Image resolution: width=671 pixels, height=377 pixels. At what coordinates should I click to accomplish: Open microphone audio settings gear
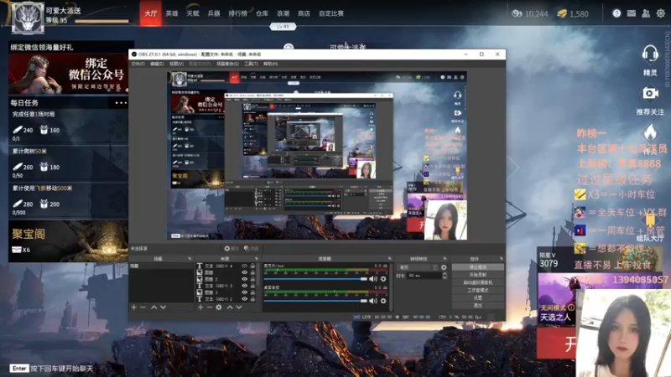pos(383,279)
